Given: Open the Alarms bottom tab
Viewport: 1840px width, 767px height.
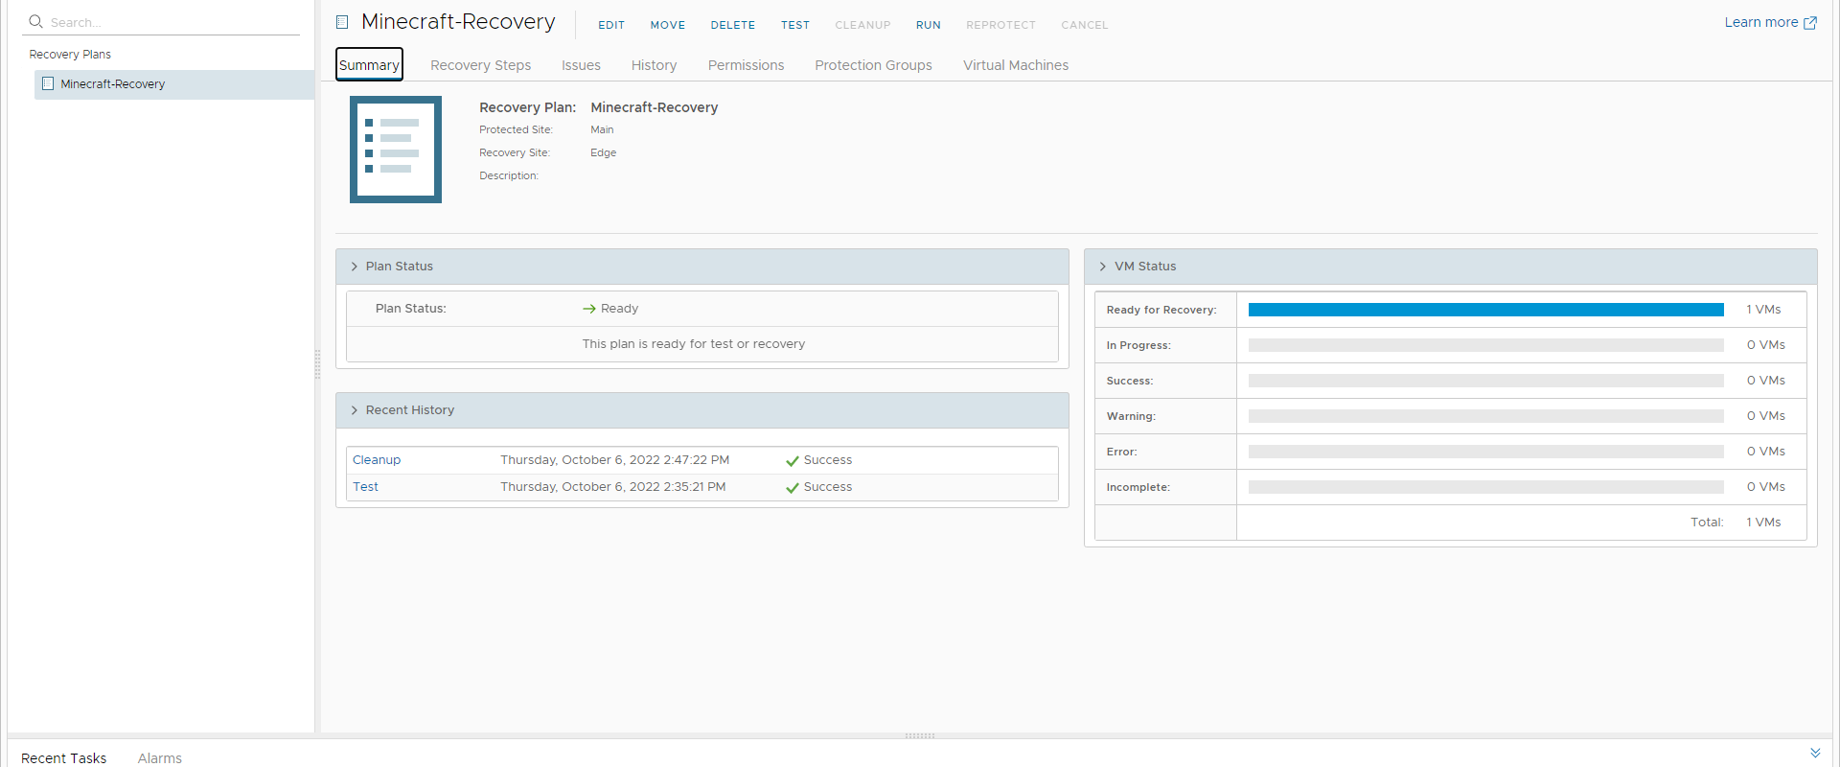Looking at the screenshot, I should [159, 757].
